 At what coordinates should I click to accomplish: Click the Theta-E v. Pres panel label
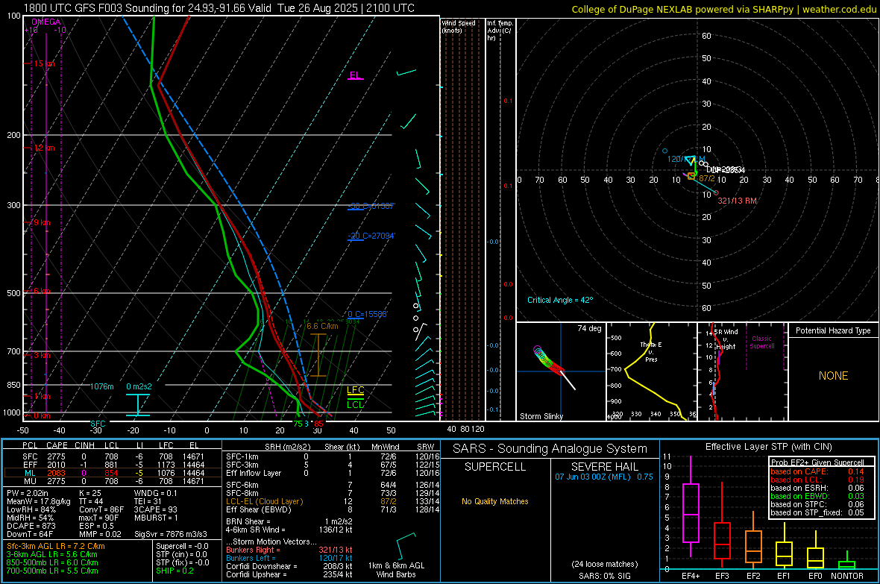click(651, 351)
